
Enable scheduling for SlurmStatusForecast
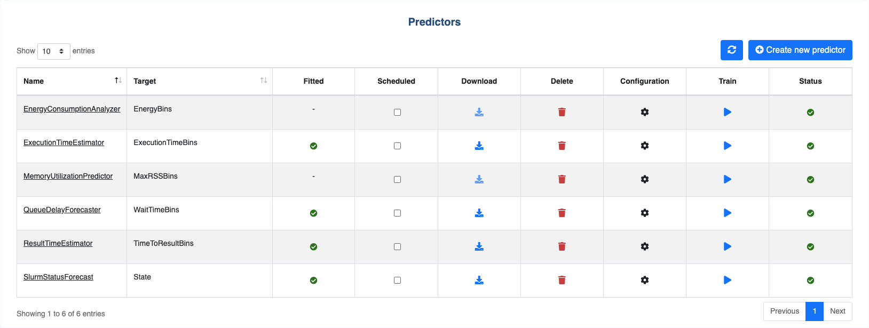[397, 281]
